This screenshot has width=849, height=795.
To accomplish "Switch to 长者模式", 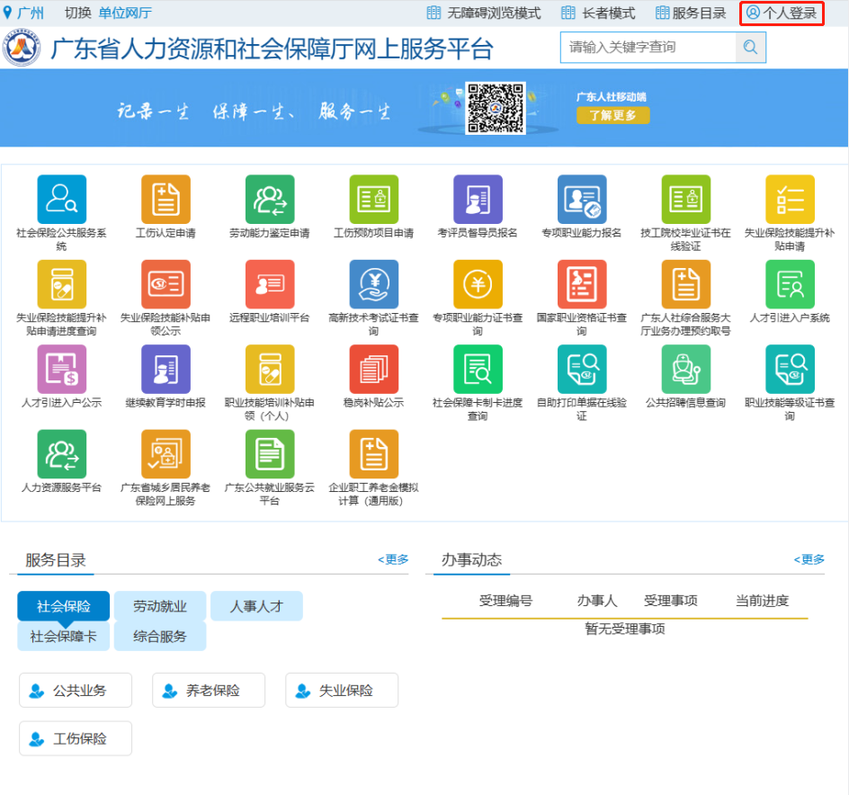I will pos(597,13).
